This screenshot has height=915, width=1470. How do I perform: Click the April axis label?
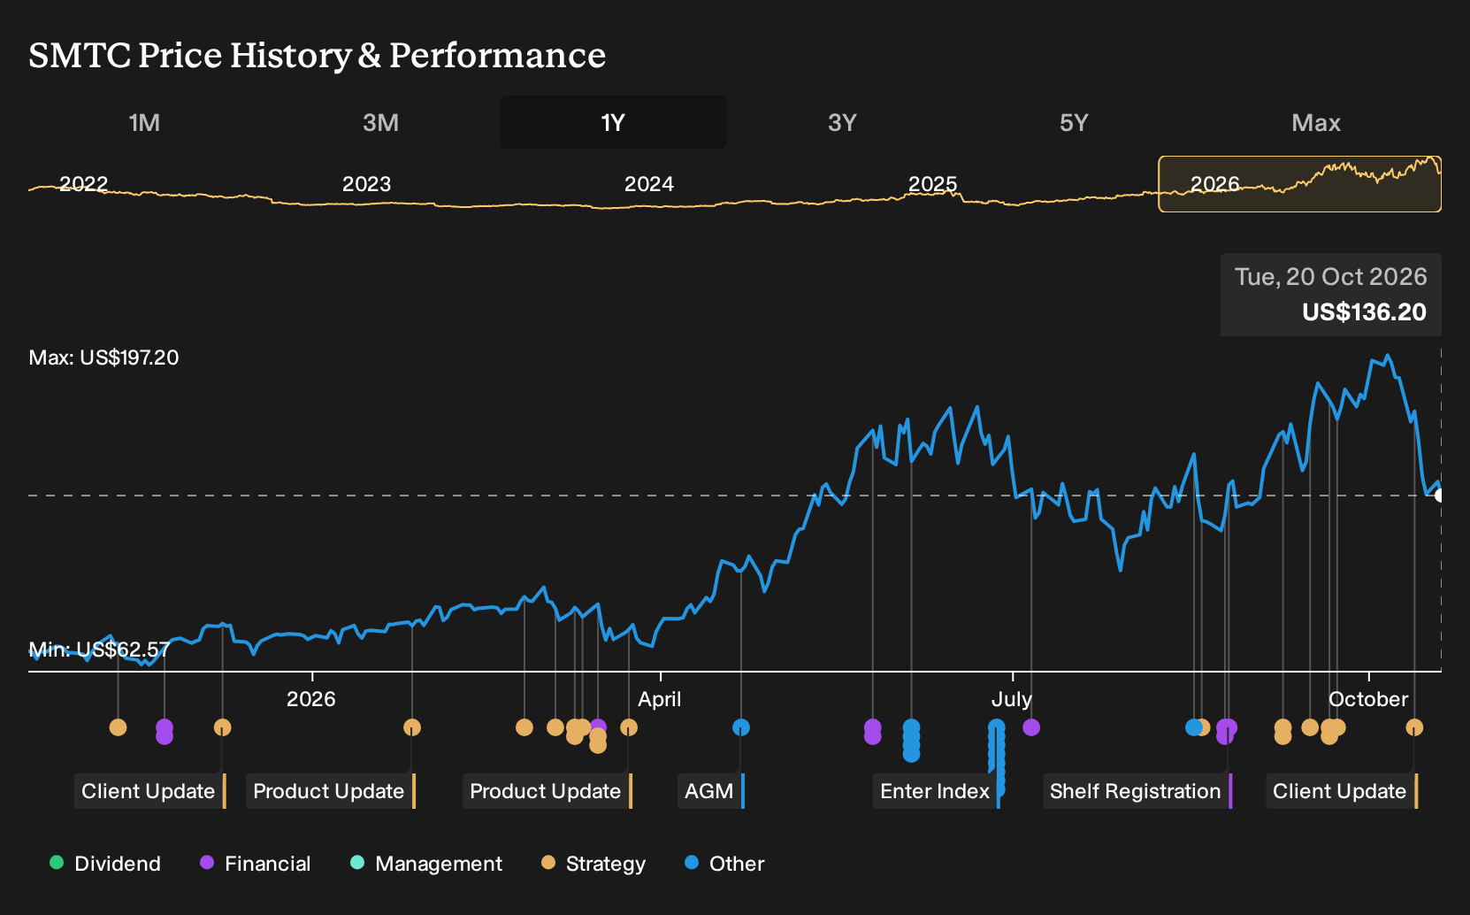click(x=660, y=699)
